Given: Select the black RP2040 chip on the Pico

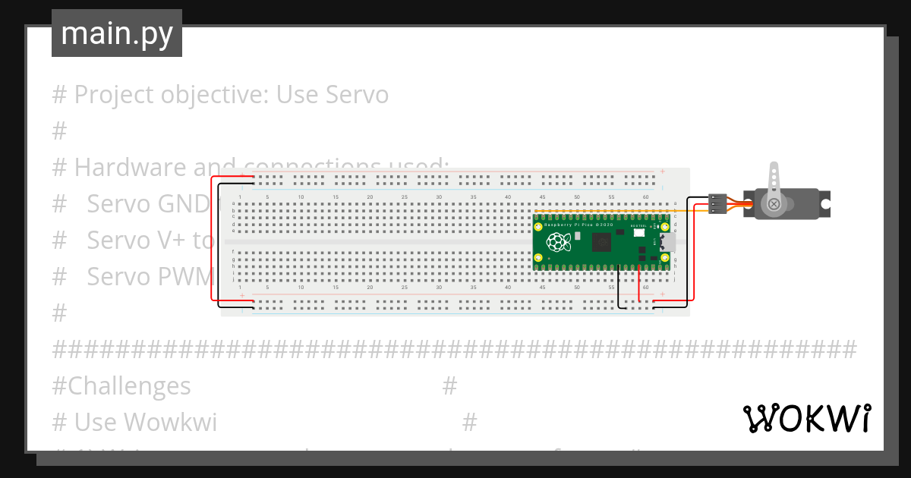Looking at the screenshot, I should [x=602, y=242].
